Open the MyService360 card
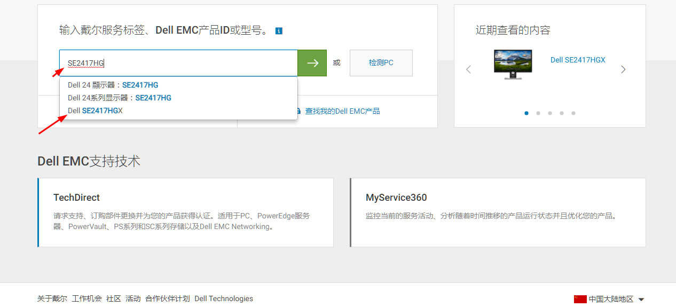Viewport: 676px width, 307px height. (498, 212)
